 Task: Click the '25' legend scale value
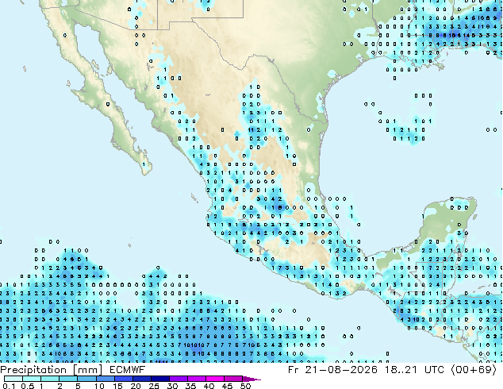[x=154, y=386]
